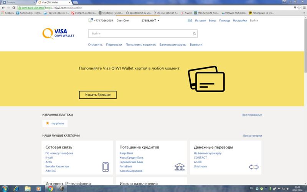
Task: Click the orange star beside my phone
Action: click(47, 123)
